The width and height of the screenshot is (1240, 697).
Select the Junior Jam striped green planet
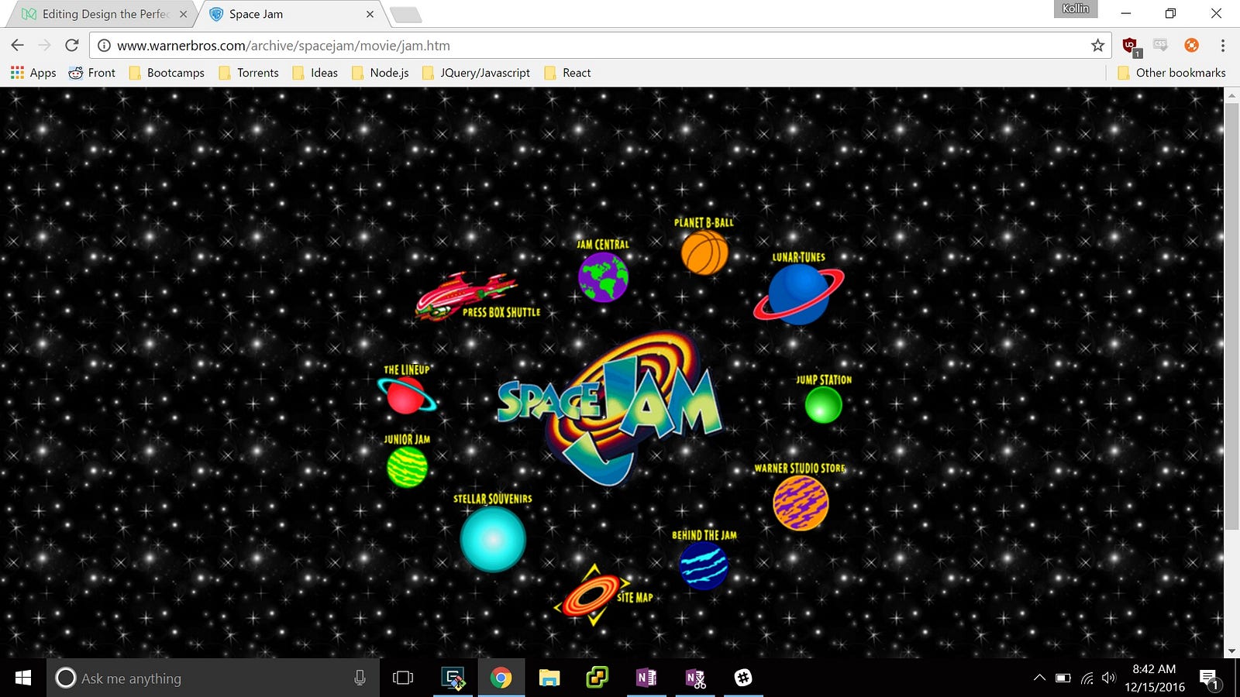pyautogui.click(x=407, y=467)
